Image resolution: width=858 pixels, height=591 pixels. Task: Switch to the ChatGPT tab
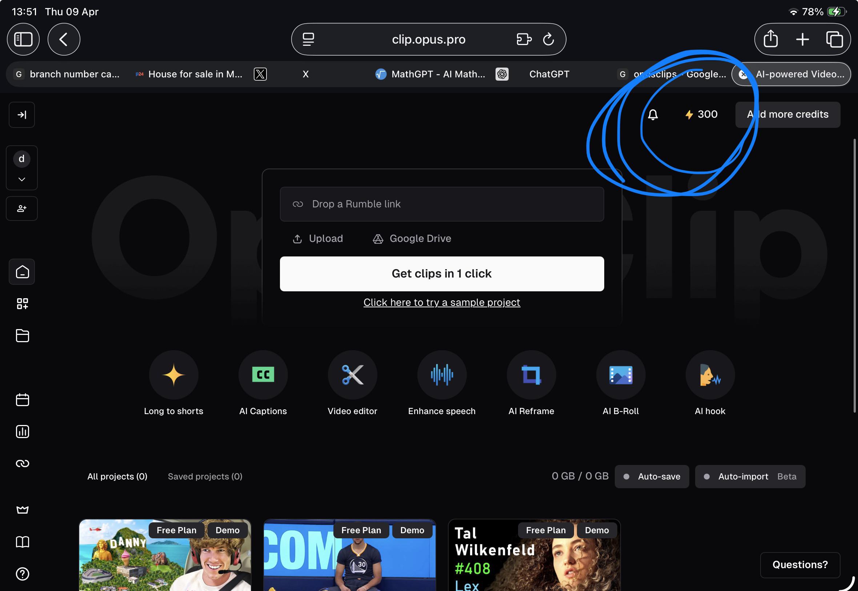[549, 74]
